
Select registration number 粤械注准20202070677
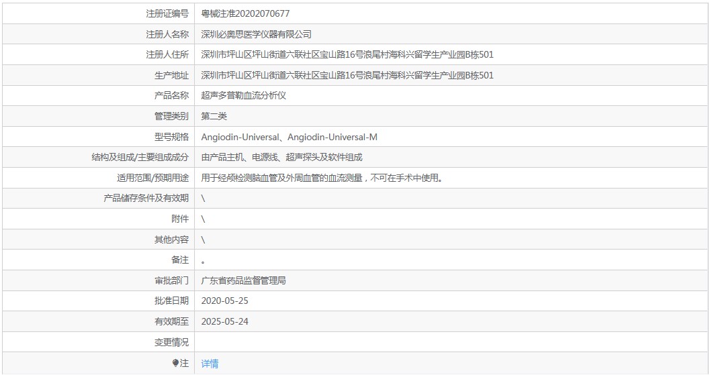click(x=245, y=13)
